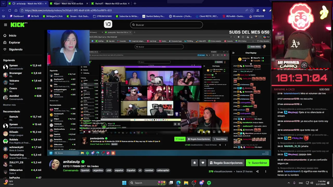The image size is (333, 187).
Task: Open Brunenger channel in sidebar
Action: [x=22, y=75]
